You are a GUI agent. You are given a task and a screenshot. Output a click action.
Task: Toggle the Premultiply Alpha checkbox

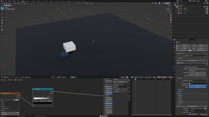tap(189, 114)
